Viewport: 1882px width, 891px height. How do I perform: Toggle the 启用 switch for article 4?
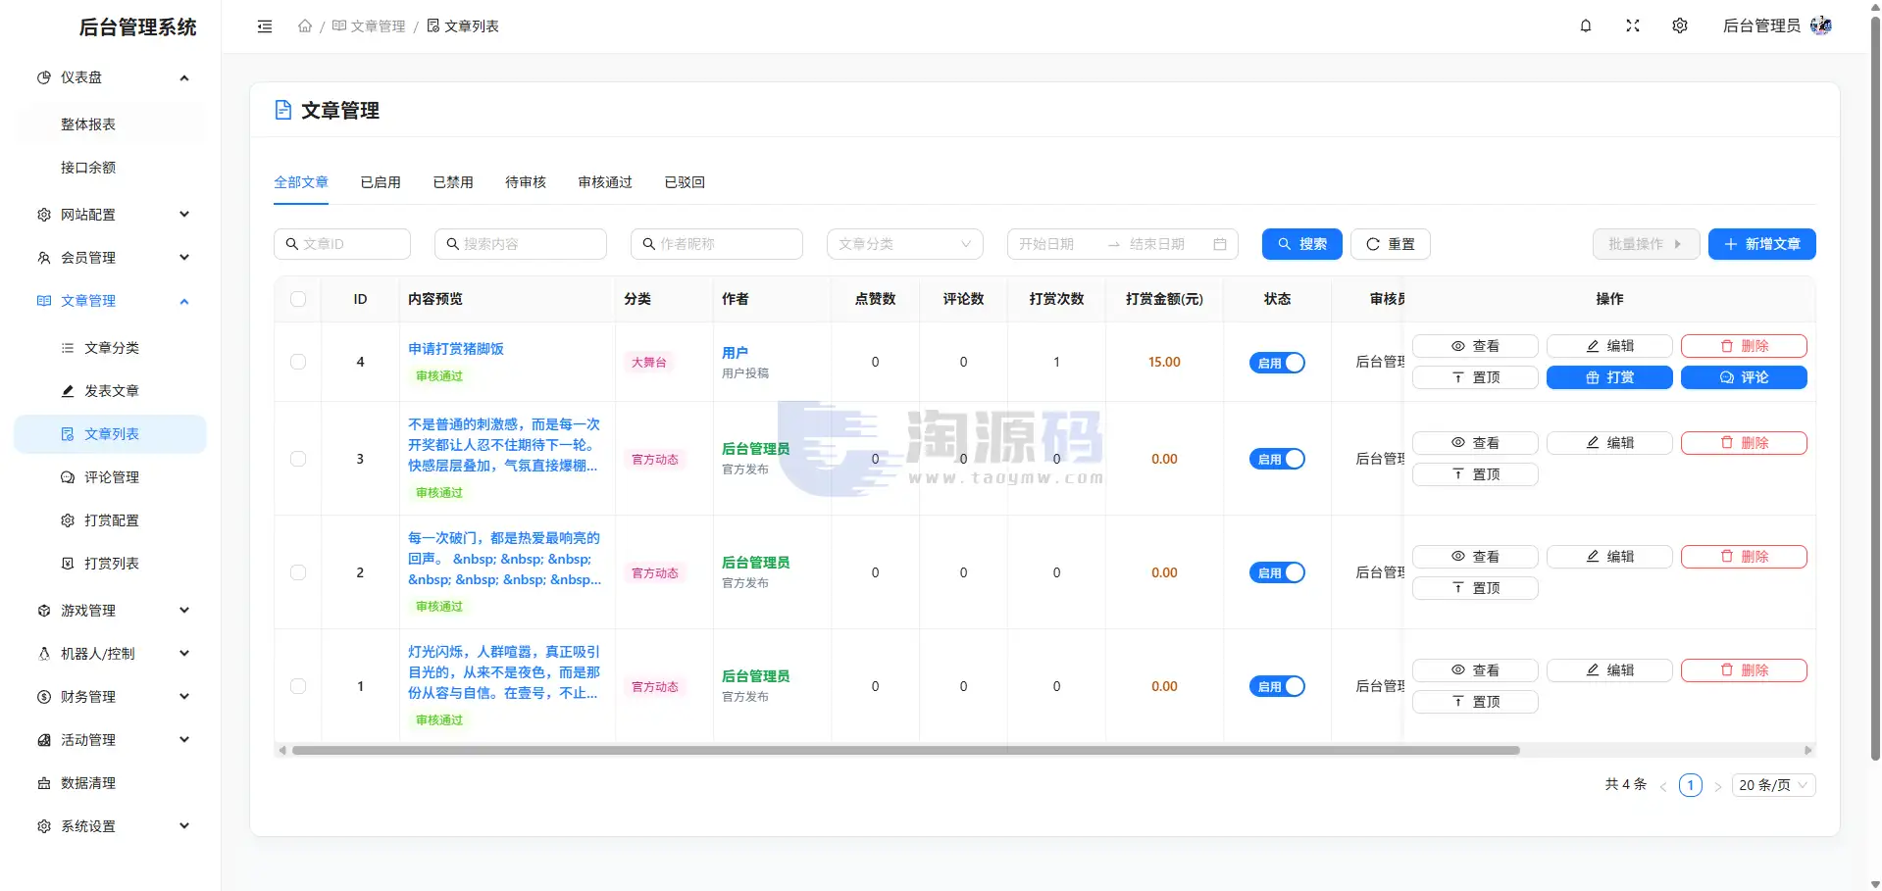tap(1277, 363)
